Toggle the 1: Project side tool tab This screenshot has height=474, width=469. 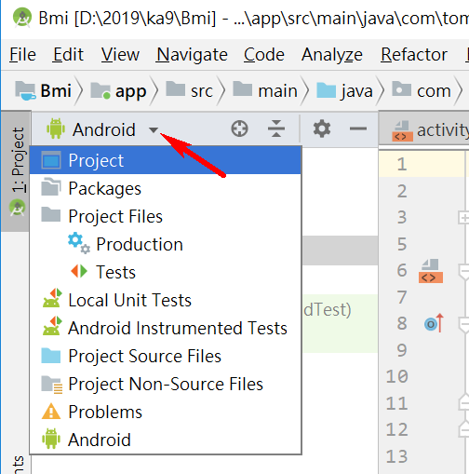click(x=16, y=171)
